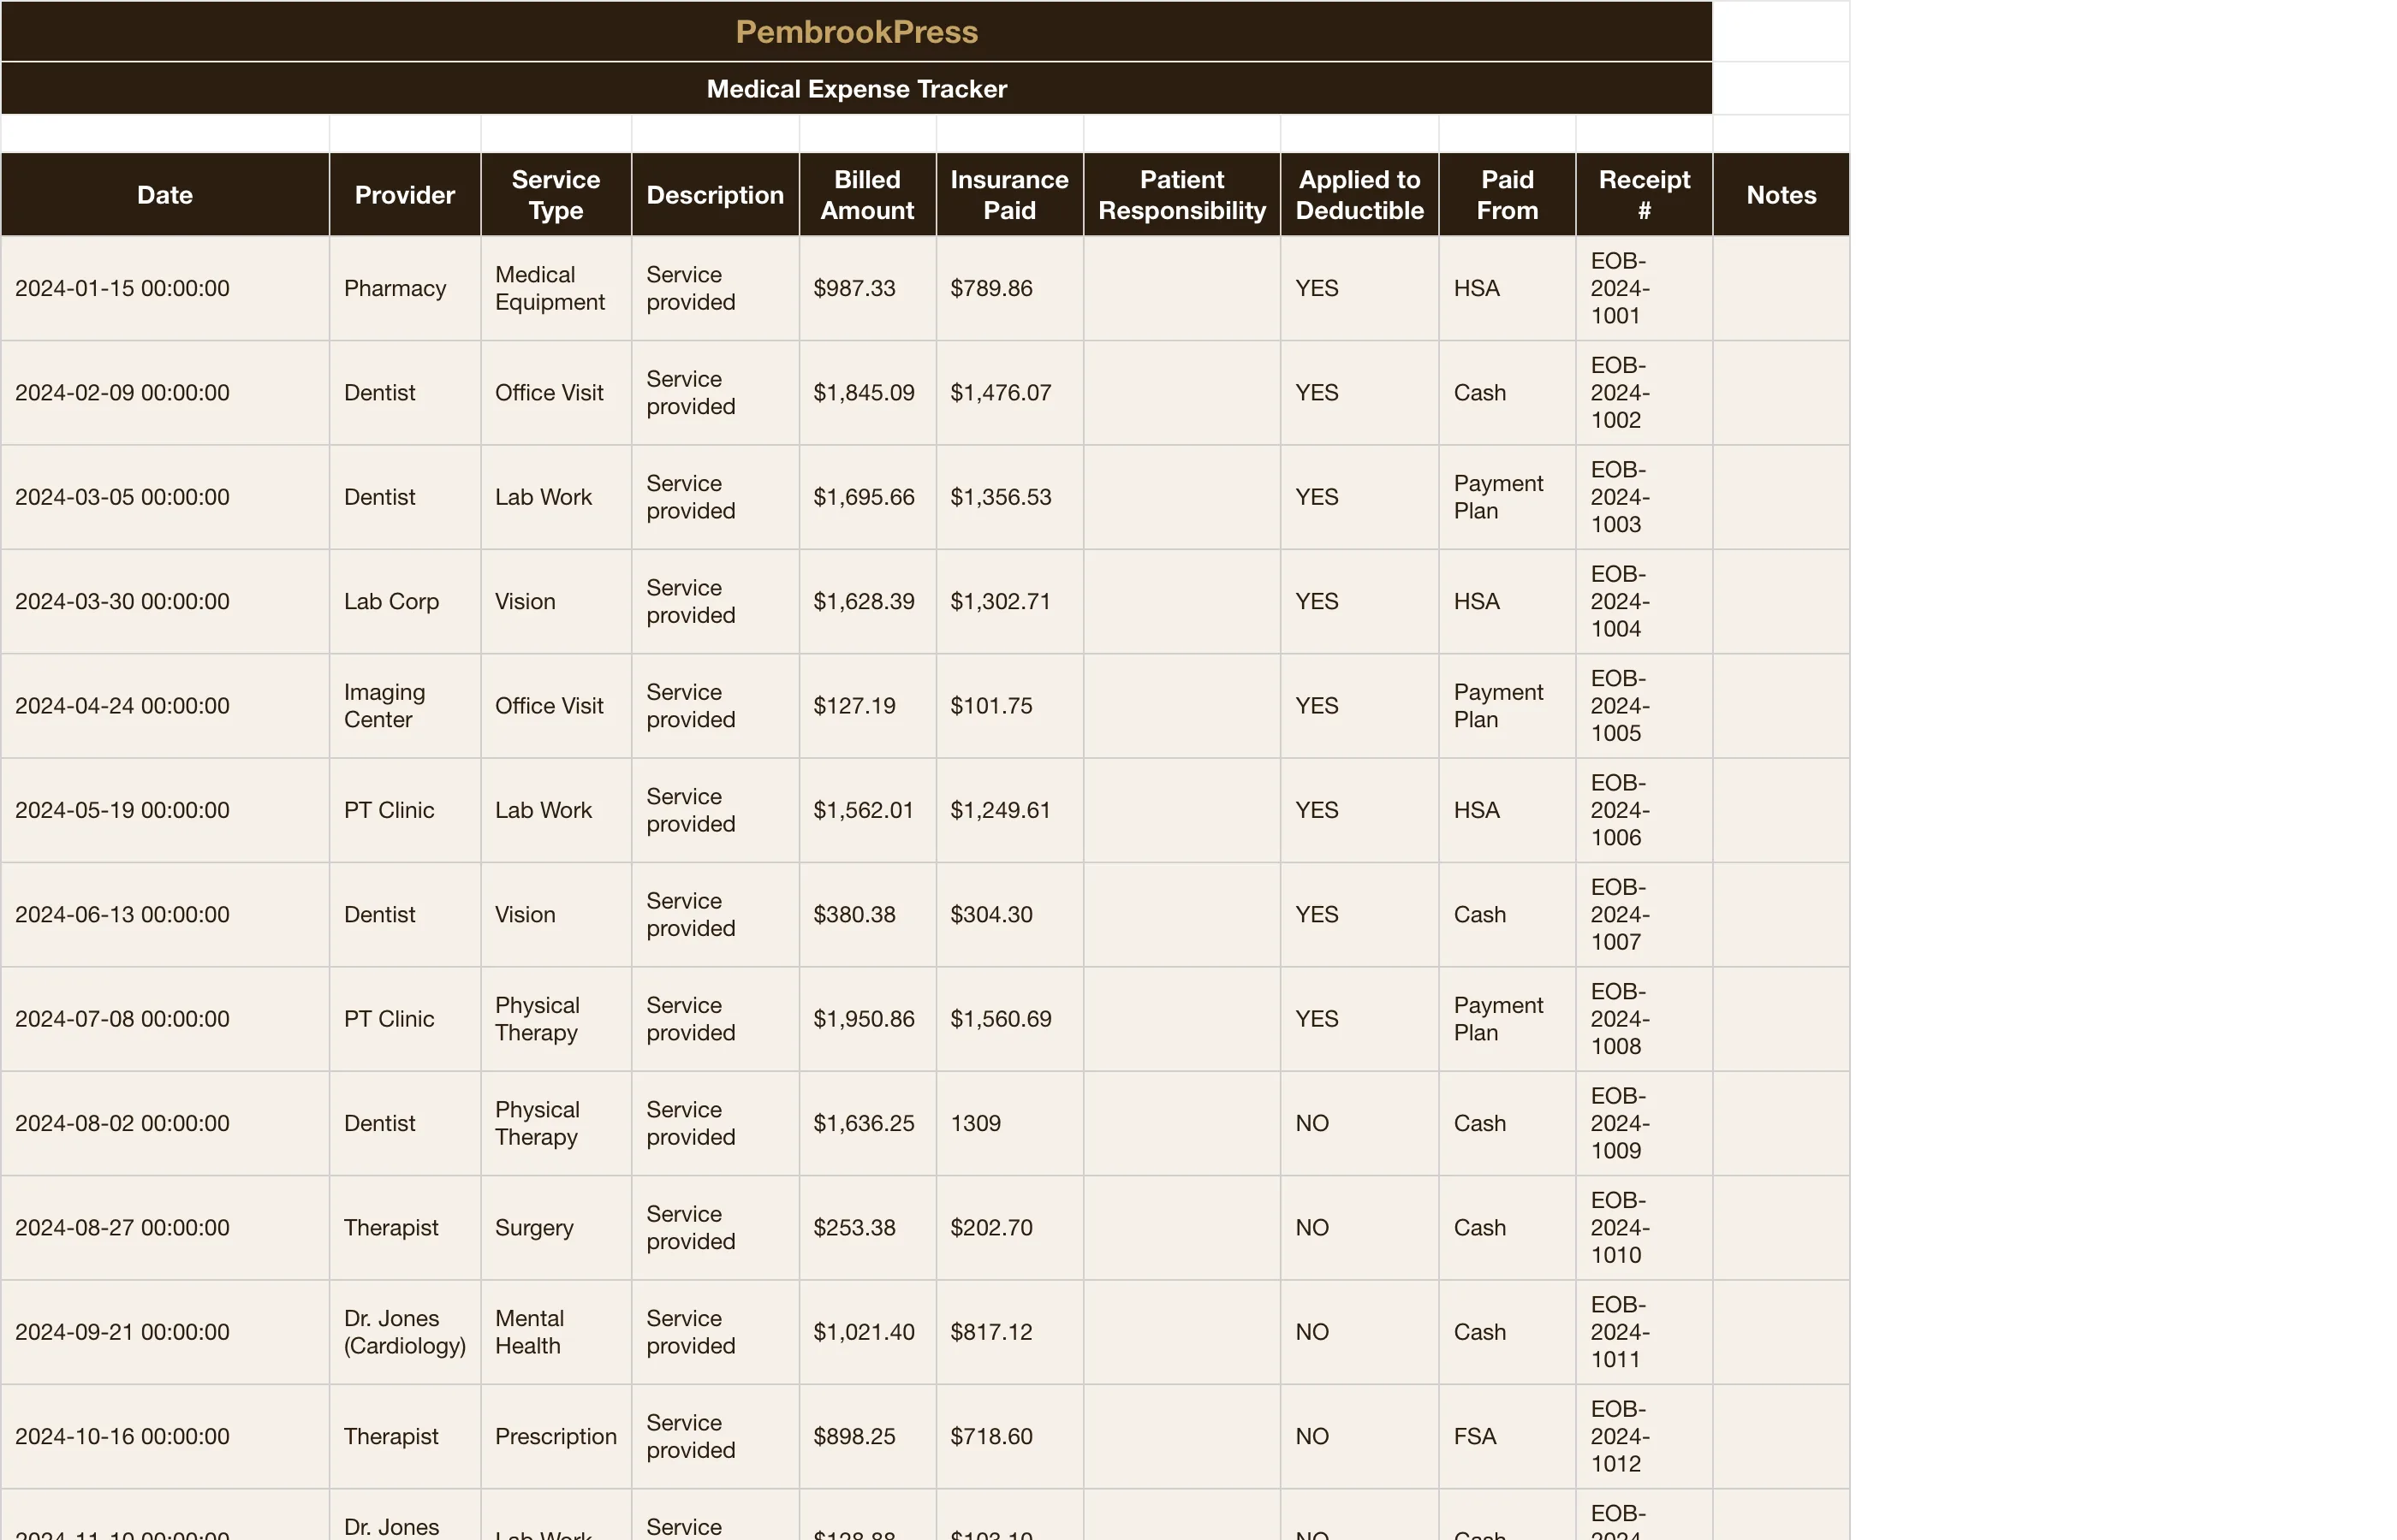Click the Imaging Center provider cell
Viewport: 2397px width, 1540px height.
pyautogui.click(x=405, y=706)
